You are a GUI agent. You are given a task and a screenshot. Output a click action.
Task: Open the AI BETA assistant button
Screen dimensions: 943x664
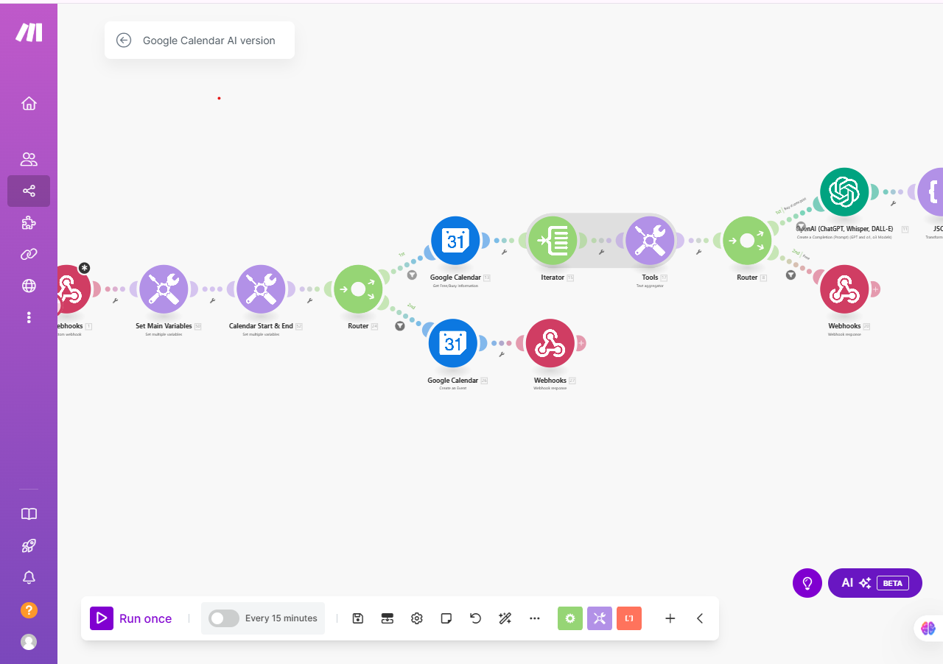tap(875, 583)
